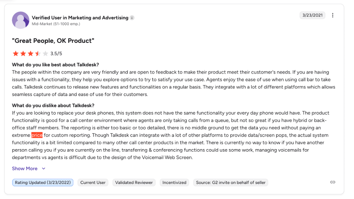354x199 pixels.
Task: Click the Incentivized tag
Action: (174, 182)
